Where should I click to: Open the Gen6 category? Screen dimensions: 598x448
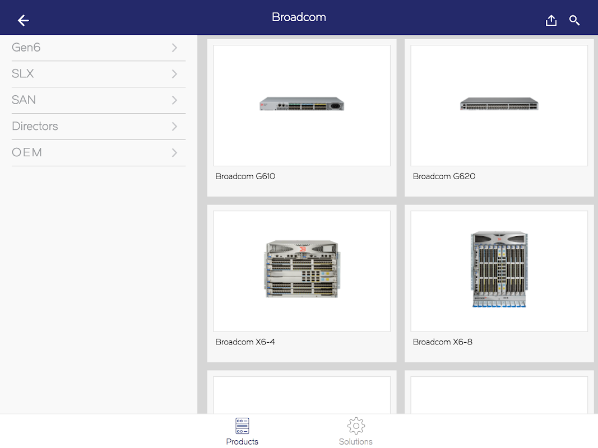pyautogui.click(x=99, y=48)
